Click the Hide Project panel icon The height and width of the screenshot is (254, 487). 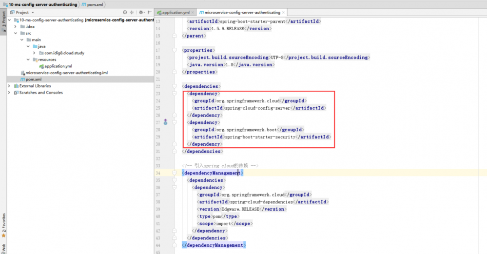click(150, 12)
